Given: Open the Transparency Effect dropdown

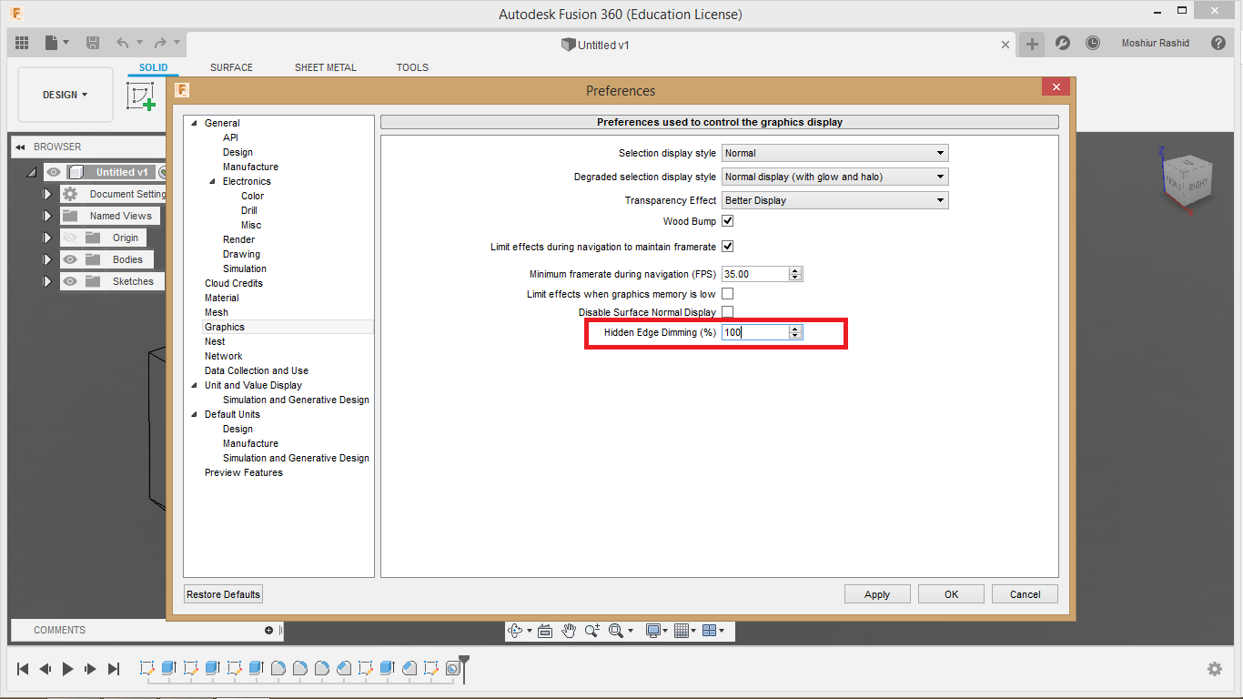Looking at the screenshot, I should point(835,200).
